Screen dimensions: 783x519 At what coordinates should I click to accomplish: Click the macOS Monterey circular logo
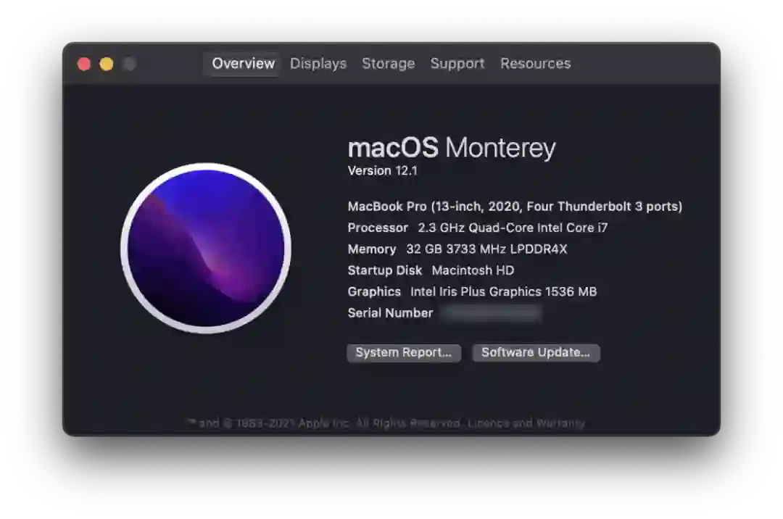(206, 248)
